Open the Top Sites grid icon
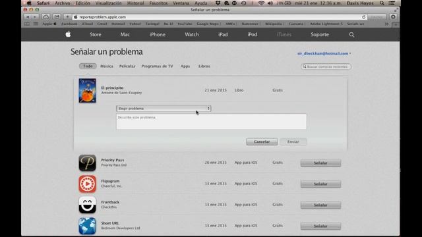422x237 pixels. (36, 24)
